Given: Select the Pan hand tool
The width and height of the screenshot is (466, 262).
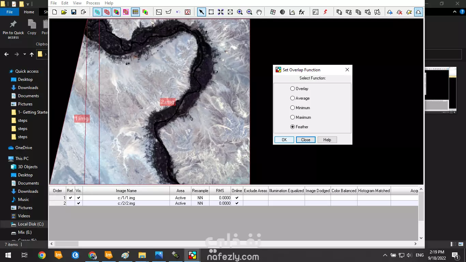Looking at the screenshot, I should click(x=259, y=12).
